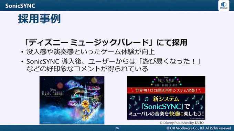
Task: Open the Disney Music Parade castle artwork
Action: coord(72,100)
